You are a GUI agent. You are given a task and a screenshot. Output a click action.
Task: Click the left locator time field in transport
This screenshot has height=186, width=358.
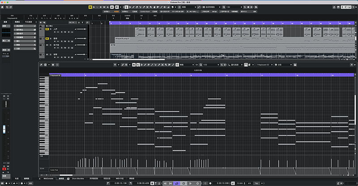pyautogui.click(x=119, y=183)
